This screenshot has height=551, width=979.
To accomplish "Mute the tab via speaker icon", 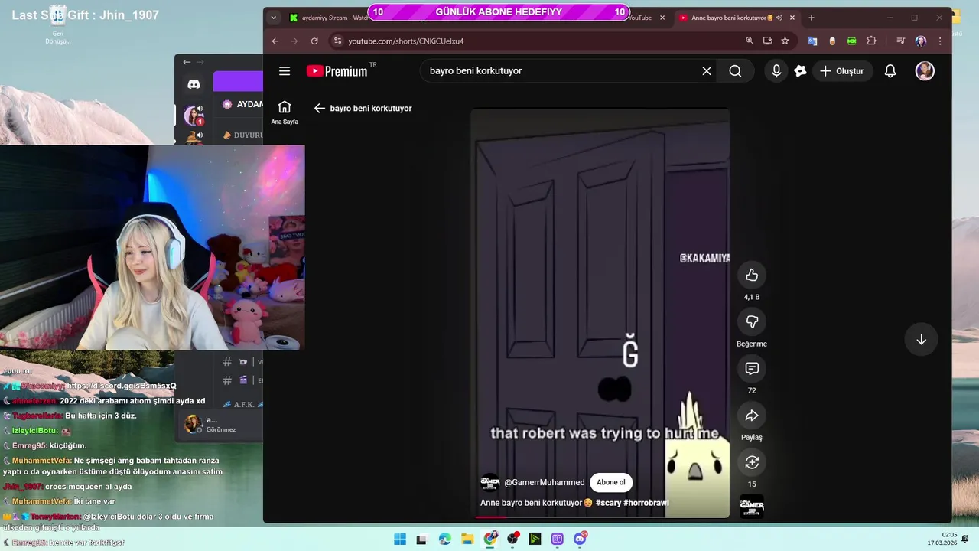I will (779, 18).
